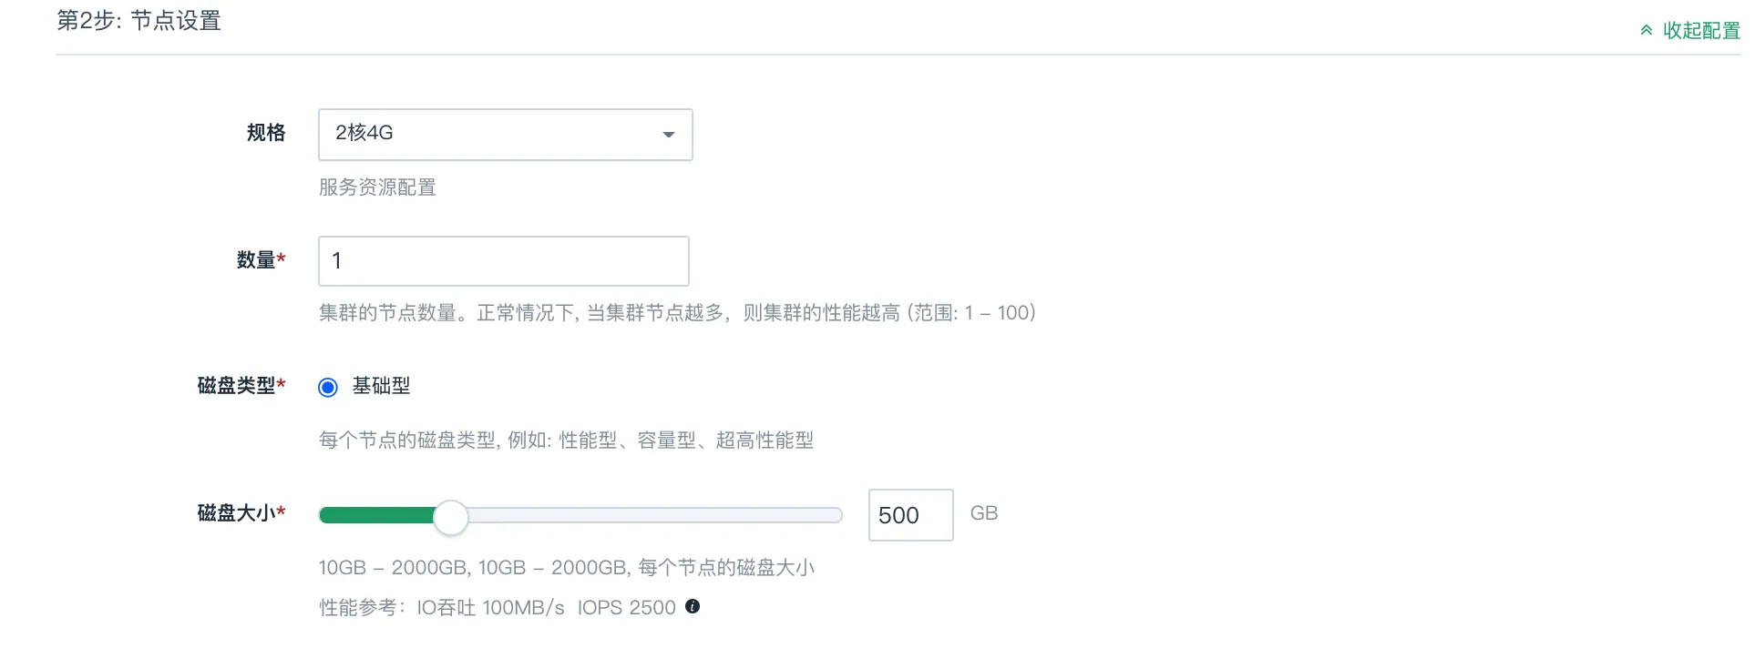This screenshot has width=1755, height=648.
Task: Select the 基础型 disk type radio button
Action: pyautogui.click(x=328, y=387)
